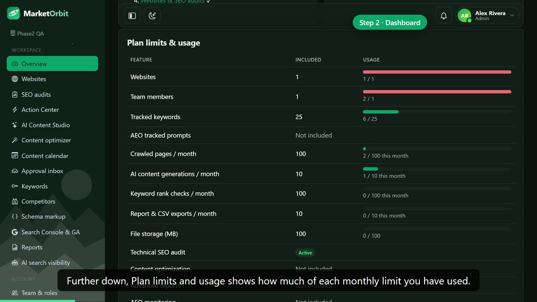Open SEO audits page
The width and height of the screenshot is (537, 302).
pos(52,94)
